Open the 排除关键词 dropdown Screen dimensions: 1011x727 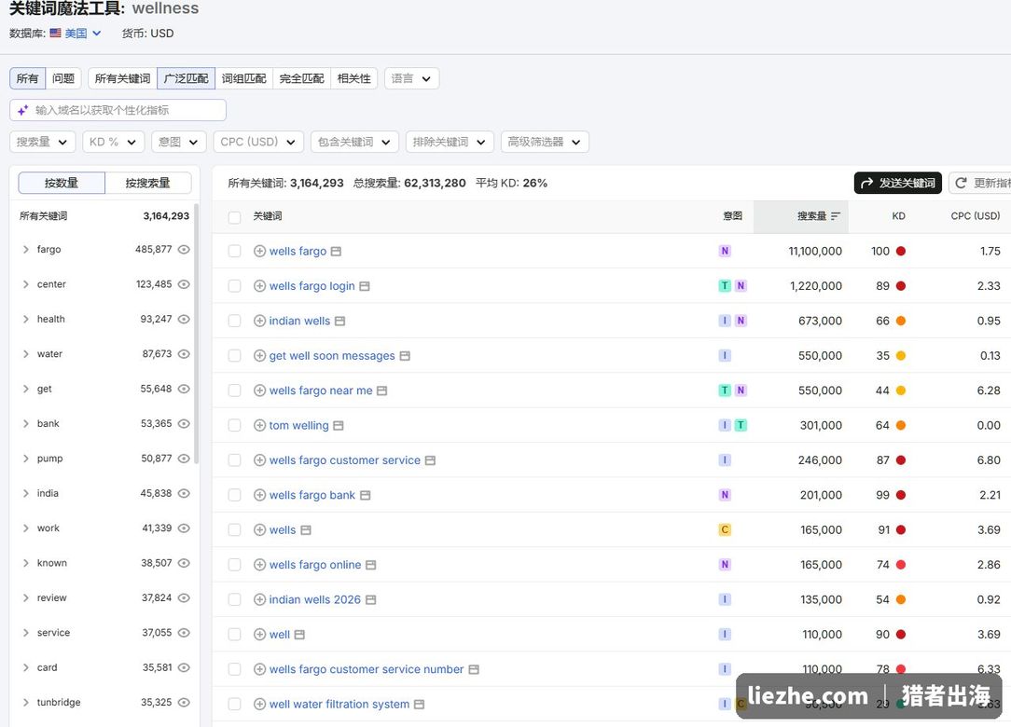coord(450,142)
